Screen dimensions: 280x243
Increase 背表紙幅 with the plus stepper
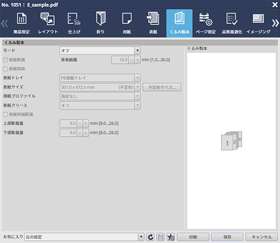click(x=138, y=60)
